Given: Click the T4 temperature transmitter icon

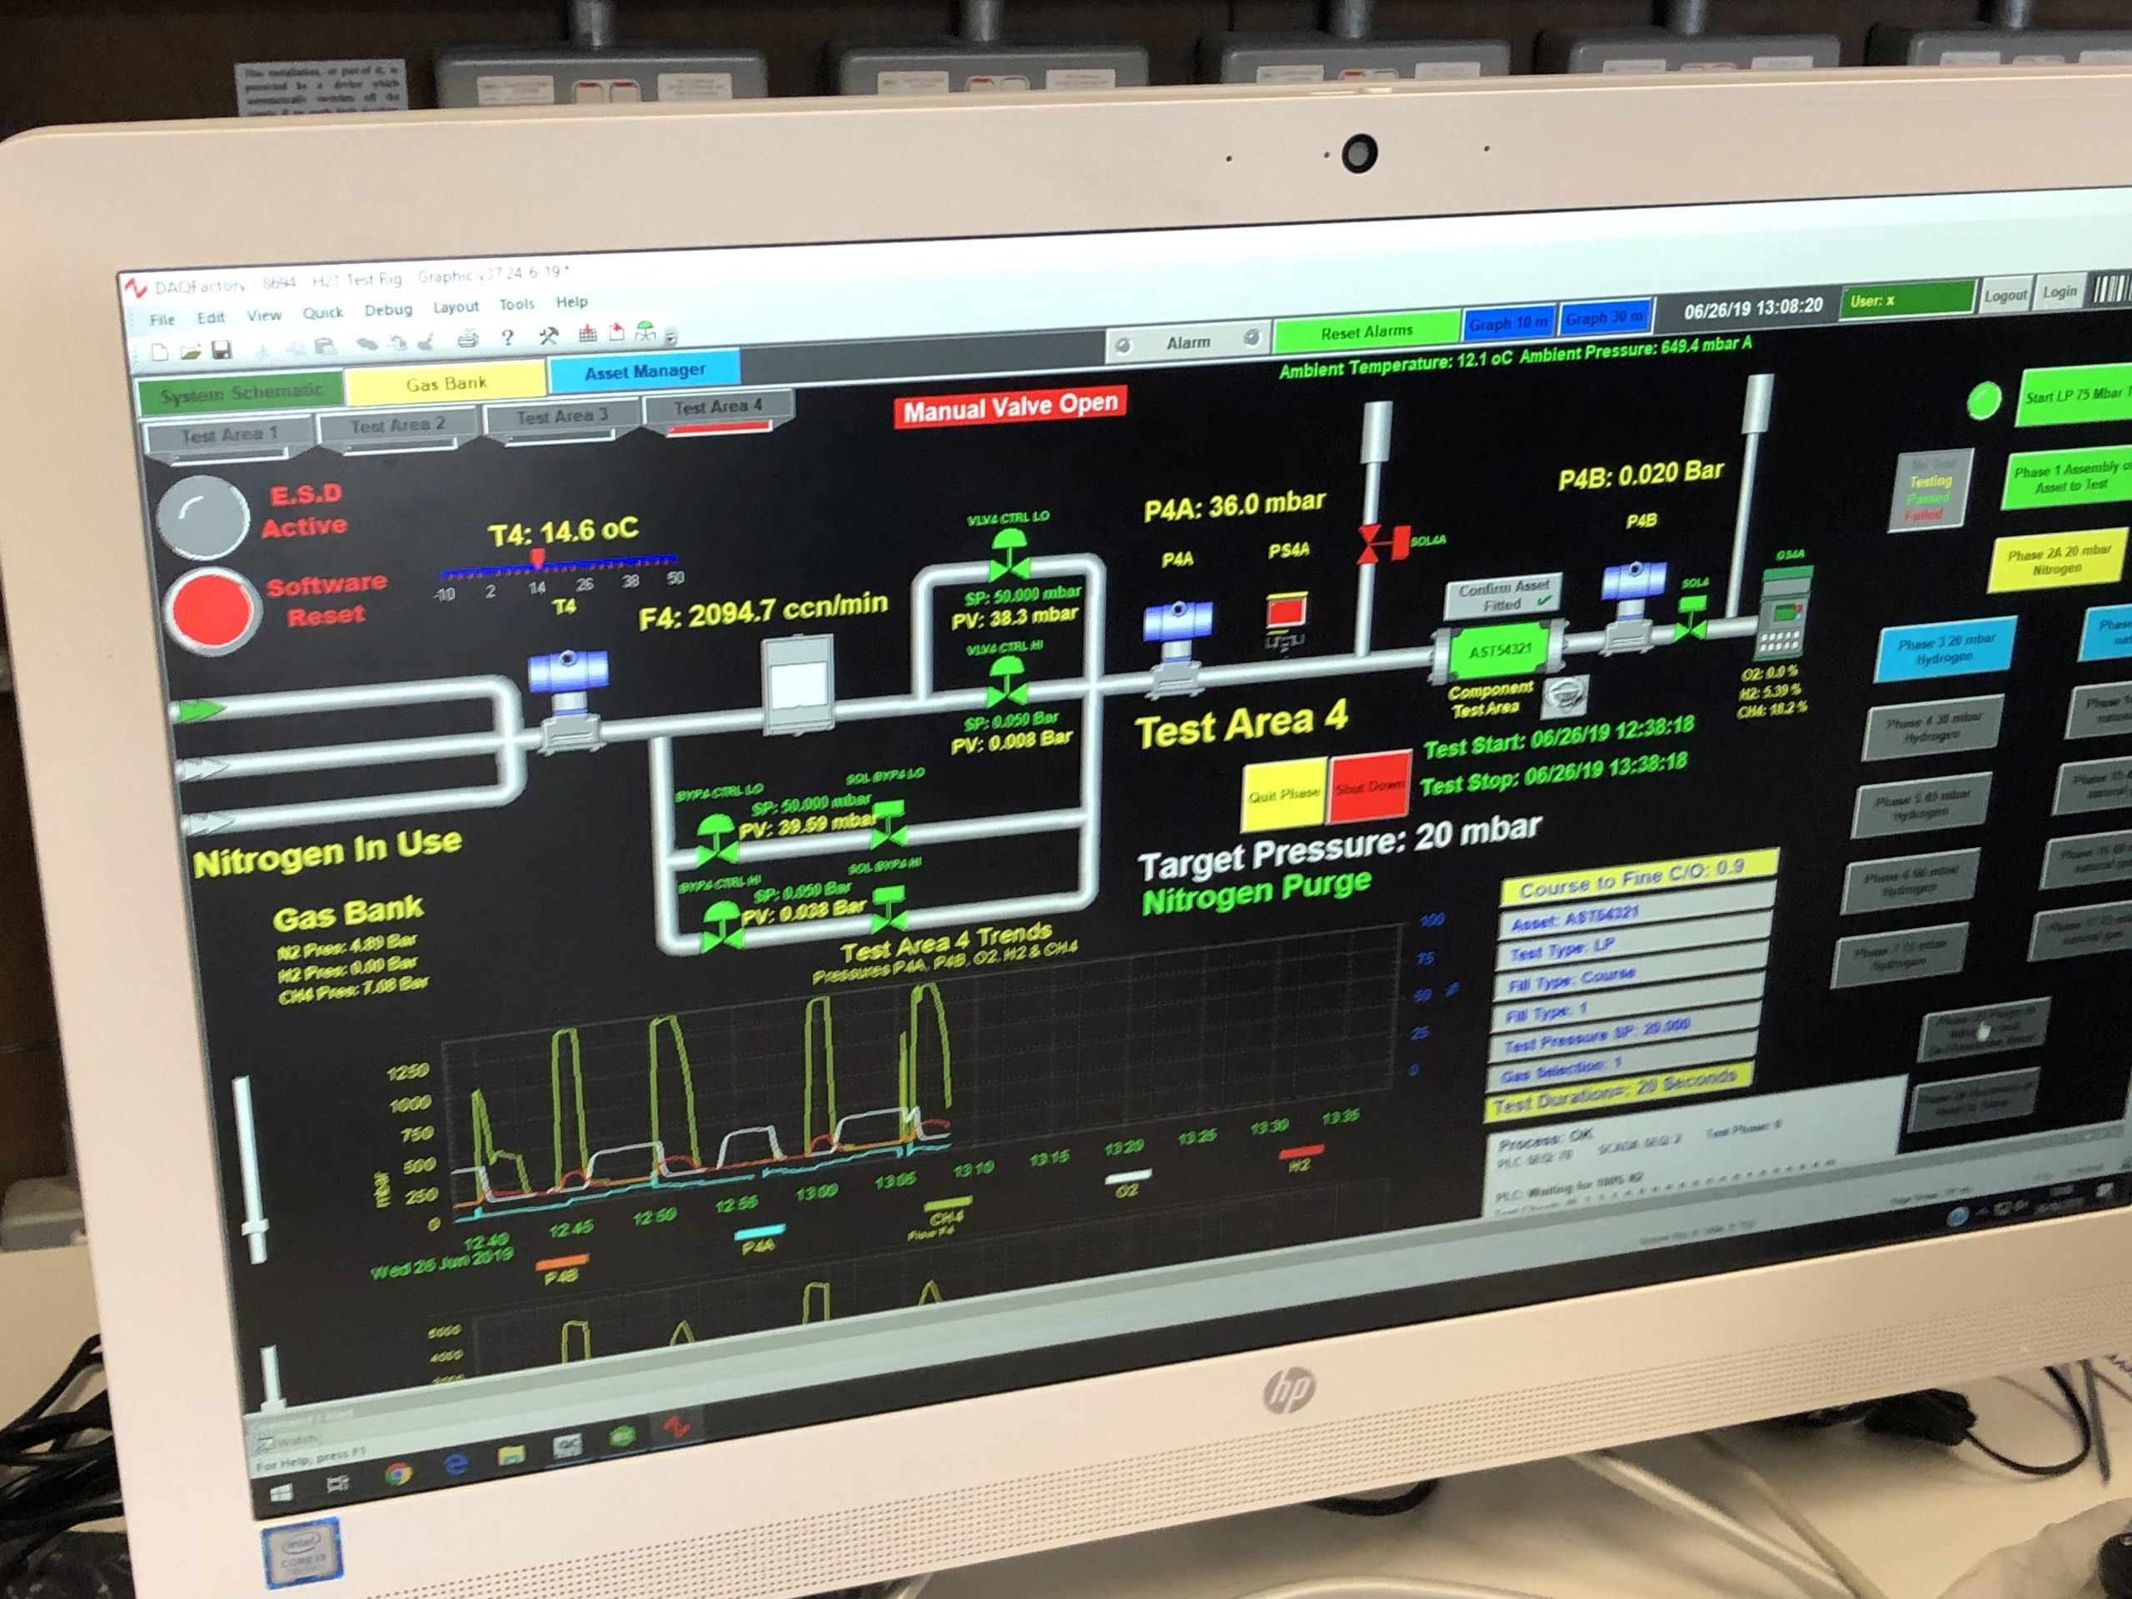Looking at the screenshot, I should click(569, 700).
